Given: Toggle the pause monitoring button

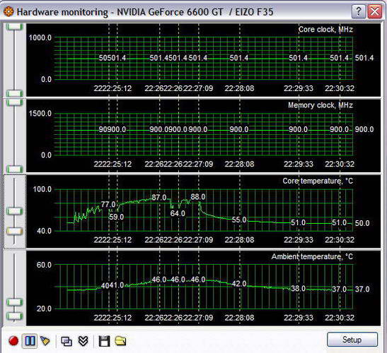Looking at the screenshot, I should 30,341.
